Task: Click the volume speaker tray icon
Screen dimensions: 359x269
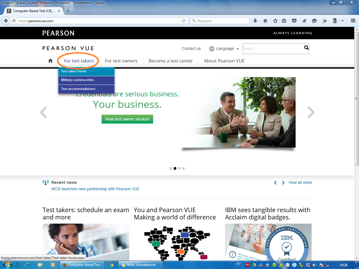Action: [314, 265]
